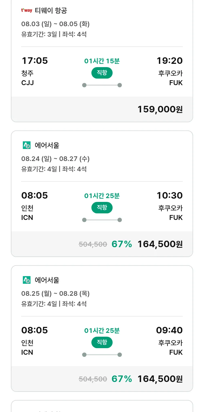Image resolution: width=204 pixels, height=412 pixels.
Task: Click Air Seoul logo on 08.24 flight
Action: 27,145
